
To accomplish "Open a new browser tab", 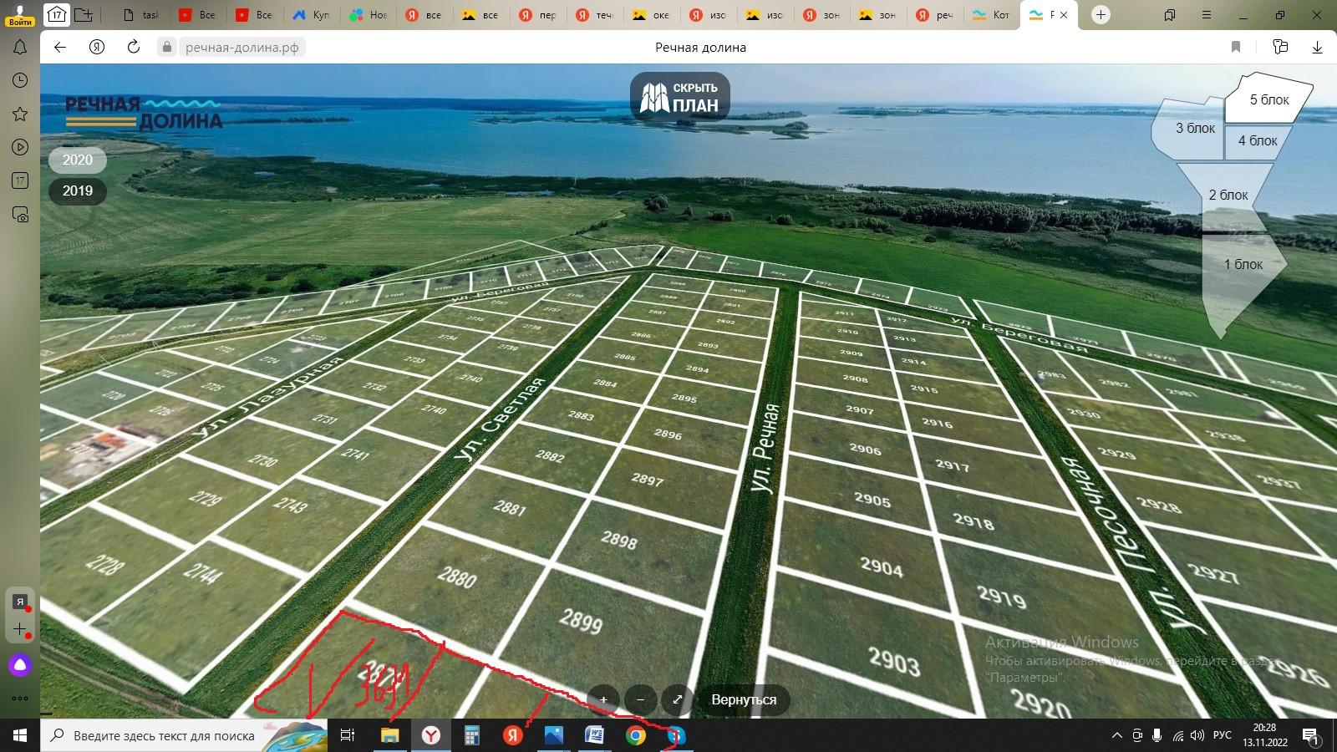I will pos(1101,14).
